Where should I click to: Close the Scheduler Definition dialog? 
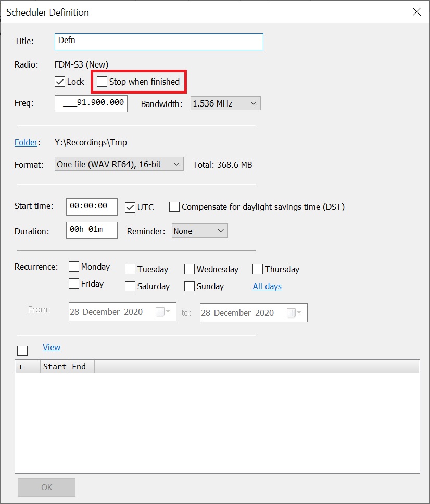[x=416, y=12]
